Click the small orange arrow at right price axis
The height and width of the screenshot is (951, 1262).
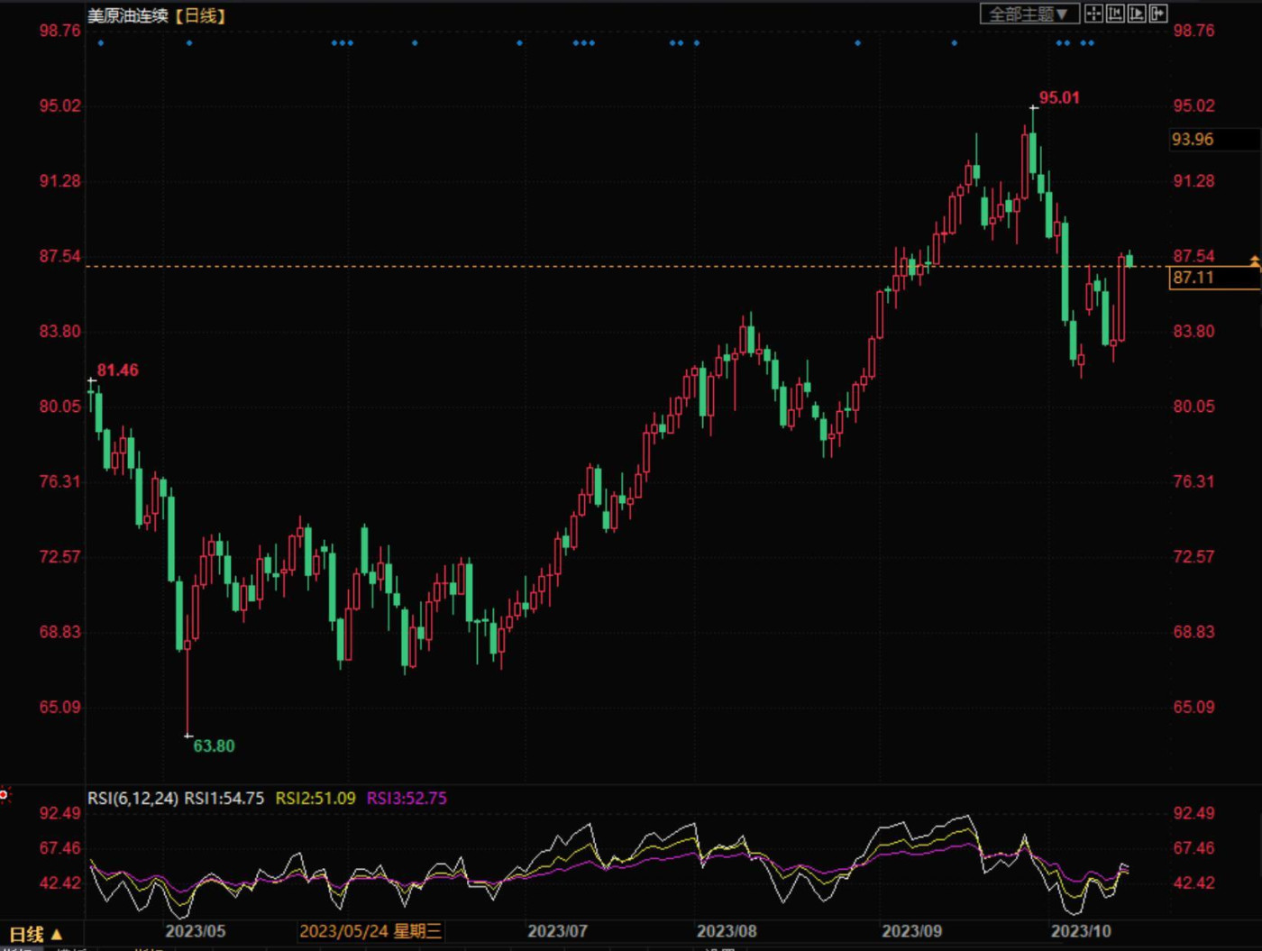coord(1255,261)
